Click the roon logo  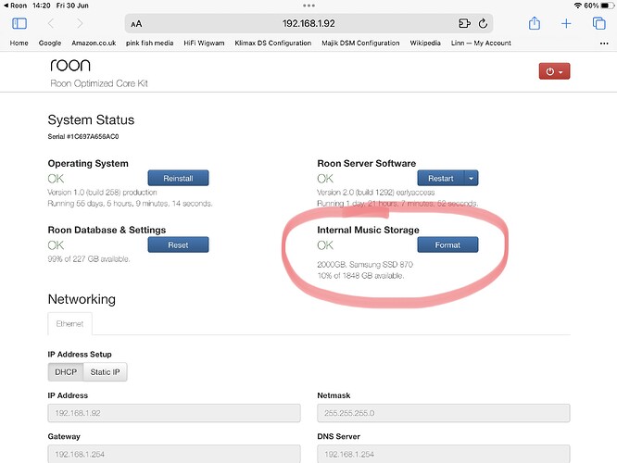pyautogui.click(x=70, y=66)
